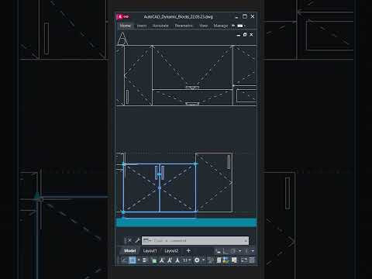Select the bottom-left grip of blue cabinet
Screen dimensions: 372x279
(123, 212)
